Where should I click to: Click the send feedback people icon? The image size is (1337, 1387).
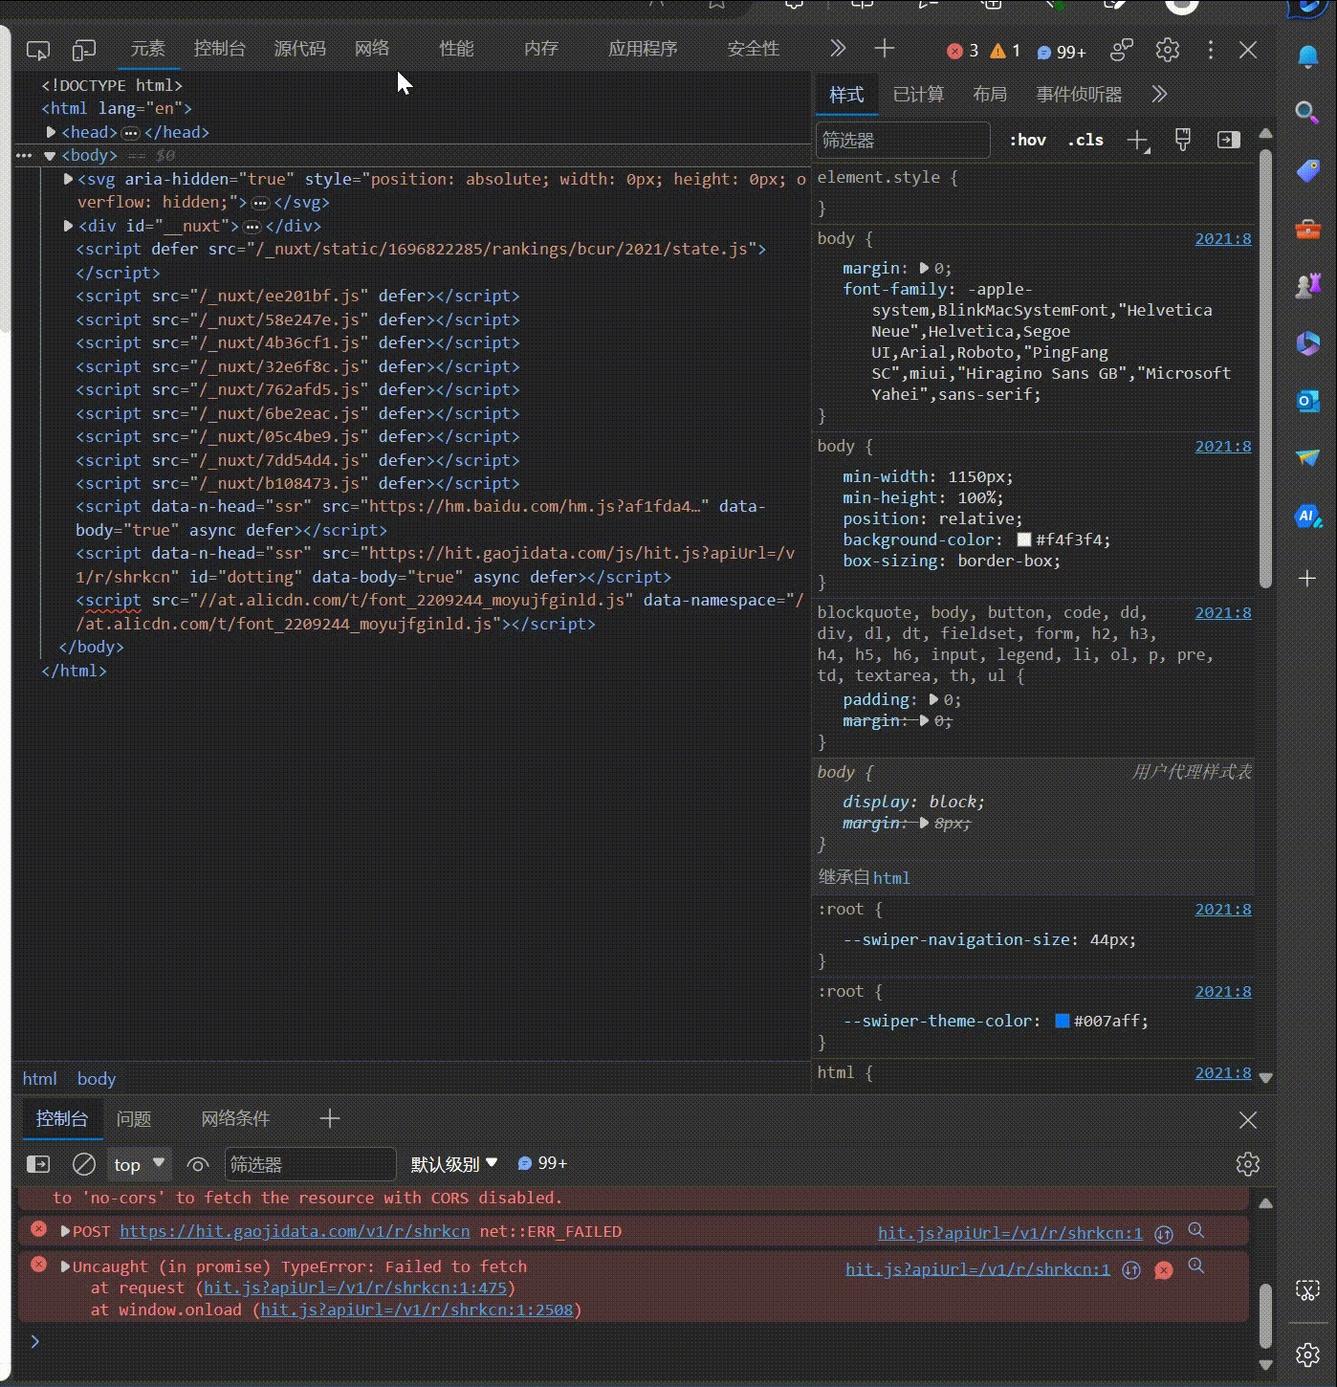1122,50
